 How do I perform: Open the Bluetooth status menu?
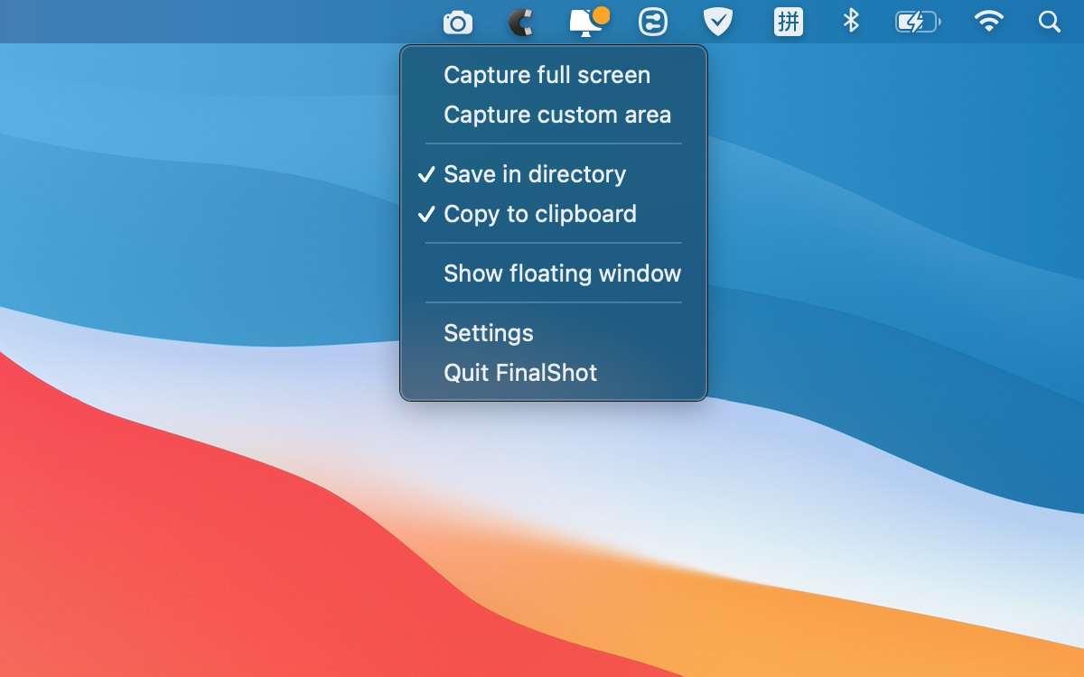(x=851, y=22)
